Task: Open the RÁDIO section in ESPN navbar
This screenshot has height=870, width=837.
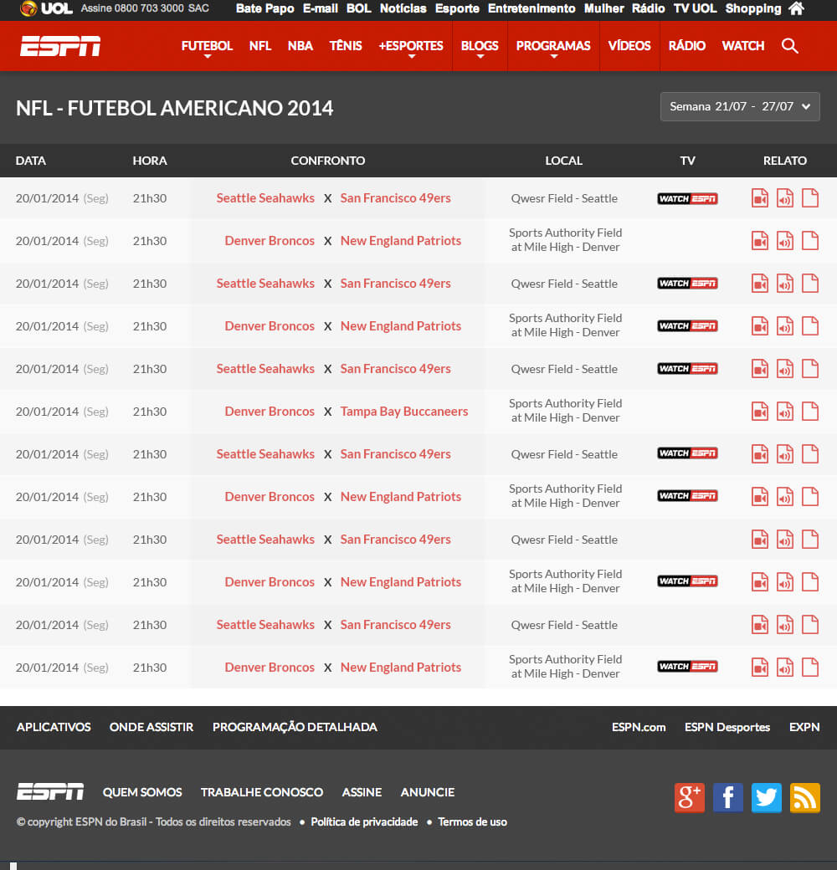Action: point(686,46)
